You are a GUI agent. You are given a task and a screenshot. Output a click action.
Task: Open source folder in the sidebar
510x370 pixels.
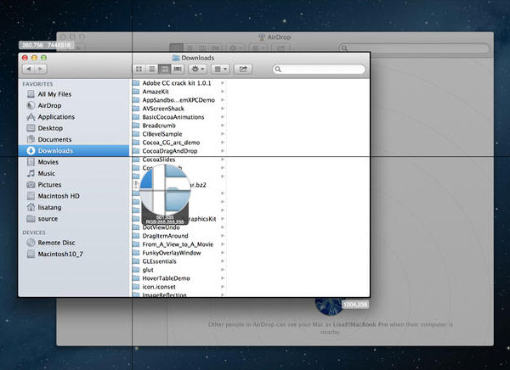click(x=74, y=219)
